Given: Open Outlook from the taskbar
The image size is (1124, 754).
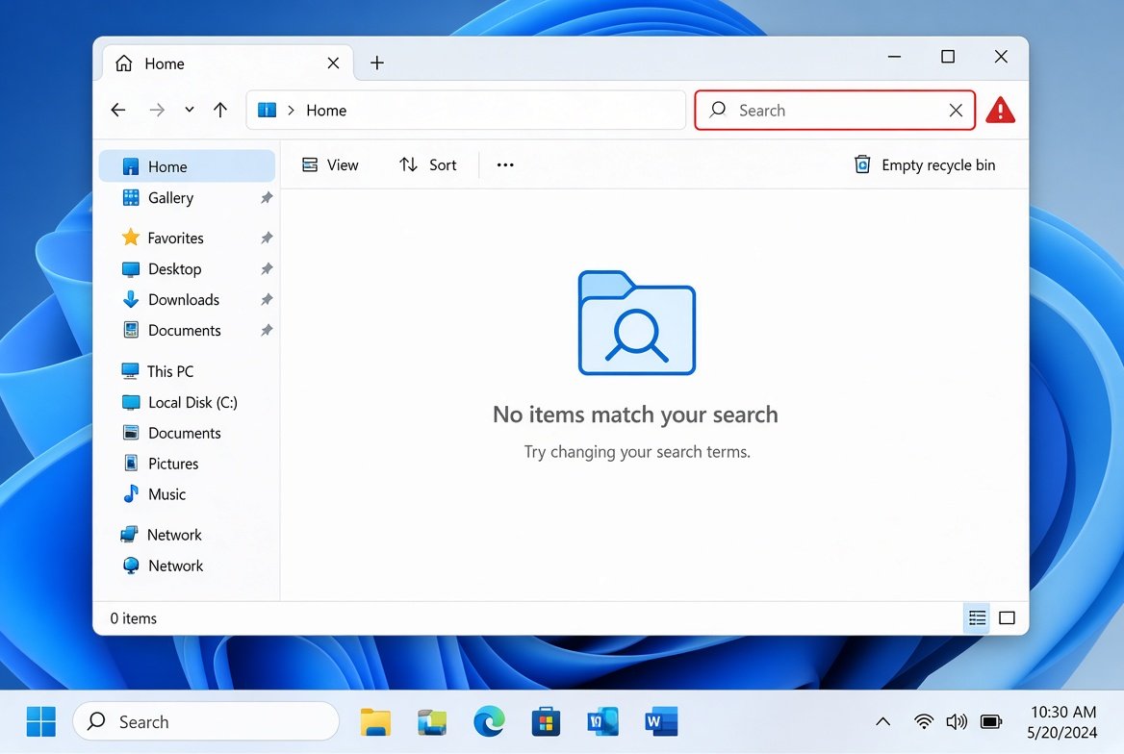Looking at the screenshot, I should (x=602, y=721).
